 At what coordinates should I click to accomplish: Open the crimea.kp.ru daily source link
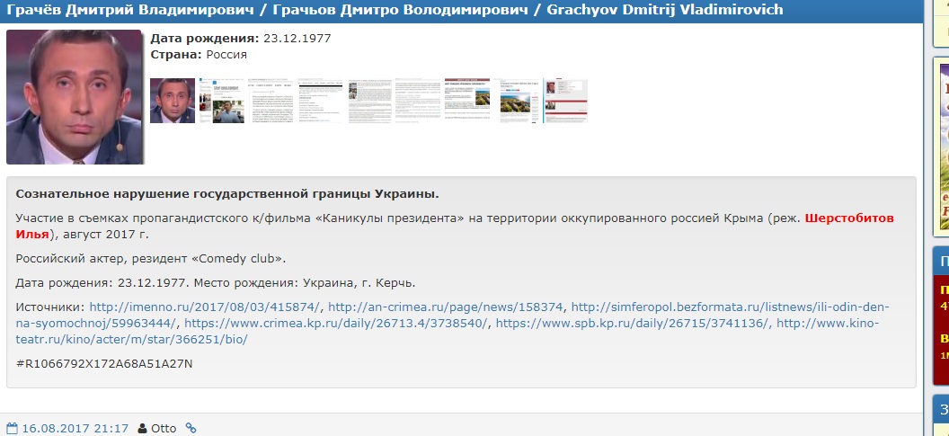click(x=335, y=324)
